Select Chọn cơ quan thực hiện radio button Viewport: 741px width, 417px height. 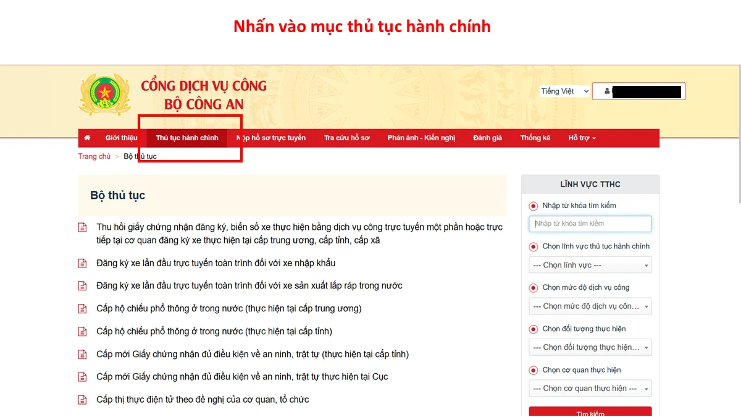pyautogui.click(x=534, y=370)
